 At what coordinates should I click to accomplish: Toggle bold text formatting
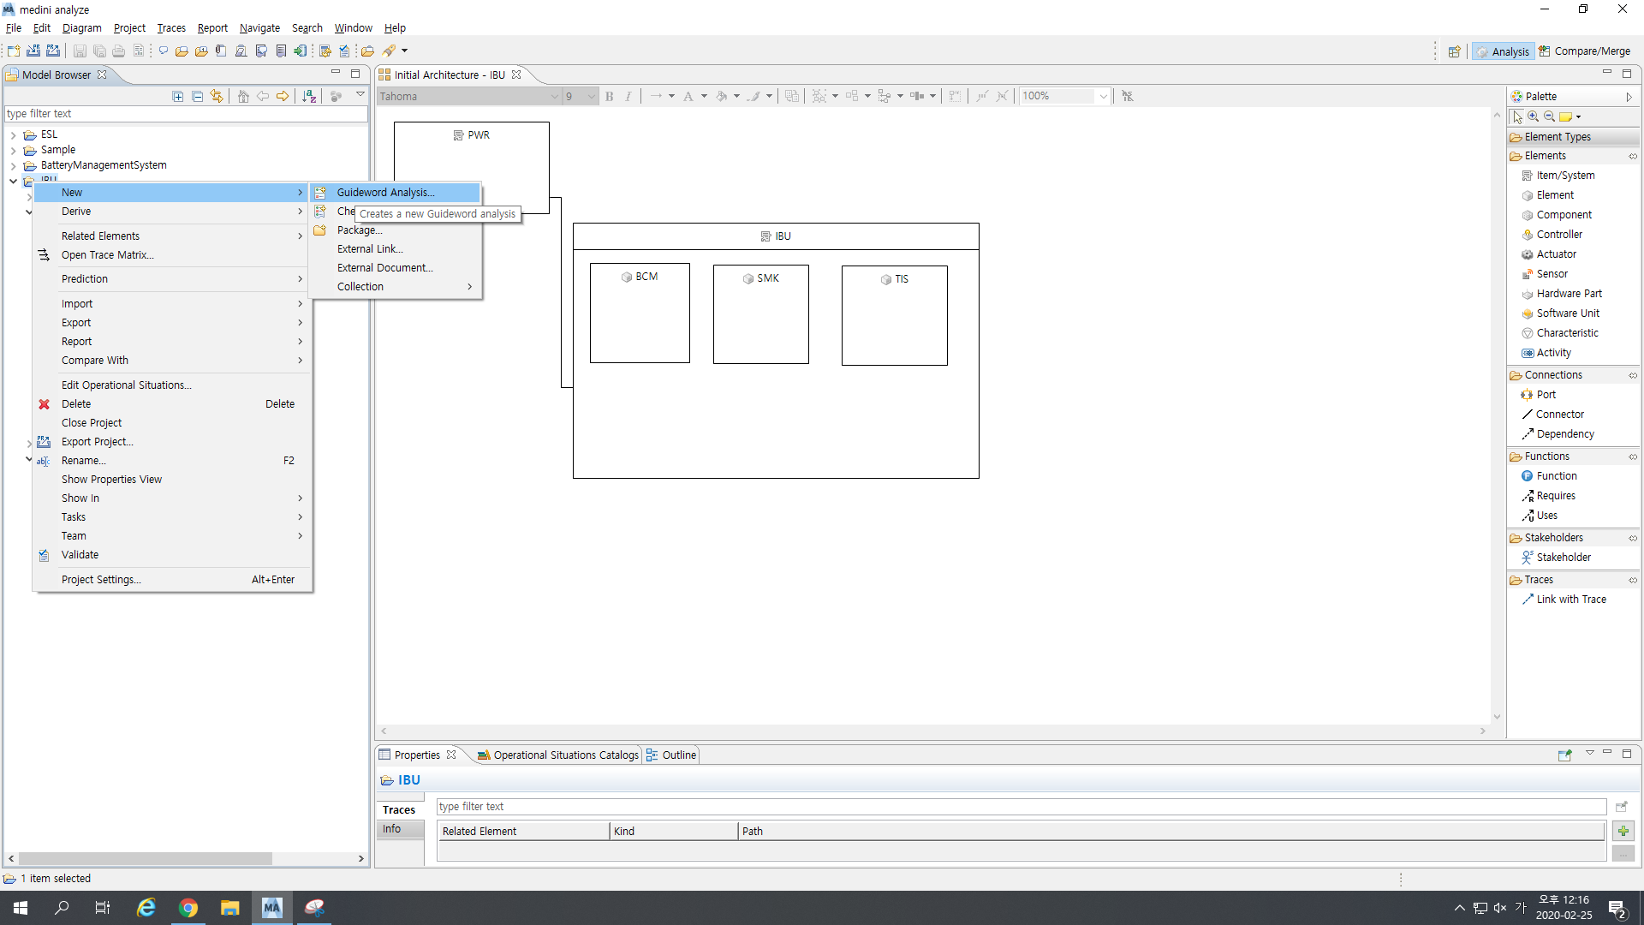point(610,97)
